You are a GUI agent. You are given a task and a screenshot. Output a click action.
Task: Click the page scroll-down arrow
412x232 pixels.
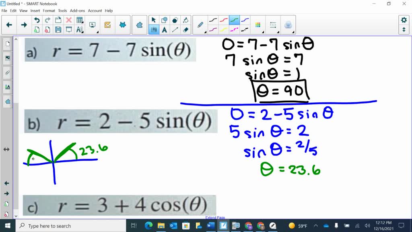16,216
